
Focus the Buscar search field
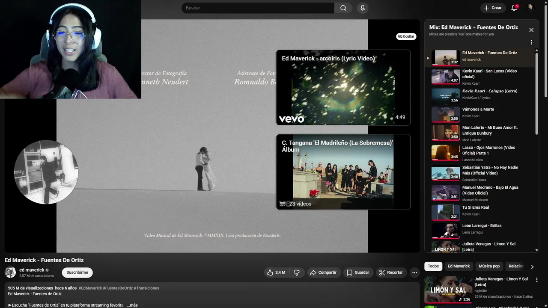[x=258, y=8]
